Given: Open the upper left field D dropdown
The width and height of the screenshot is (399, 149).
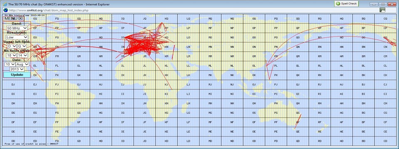Looking at the screenshot, I should pos(12,46).
